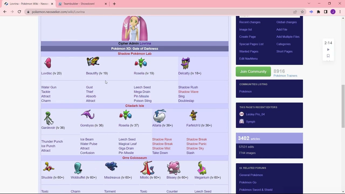This screenshot has width=345, height=194.
Task: Click the Meganium sprite image
Action: [x=202, y=168]
